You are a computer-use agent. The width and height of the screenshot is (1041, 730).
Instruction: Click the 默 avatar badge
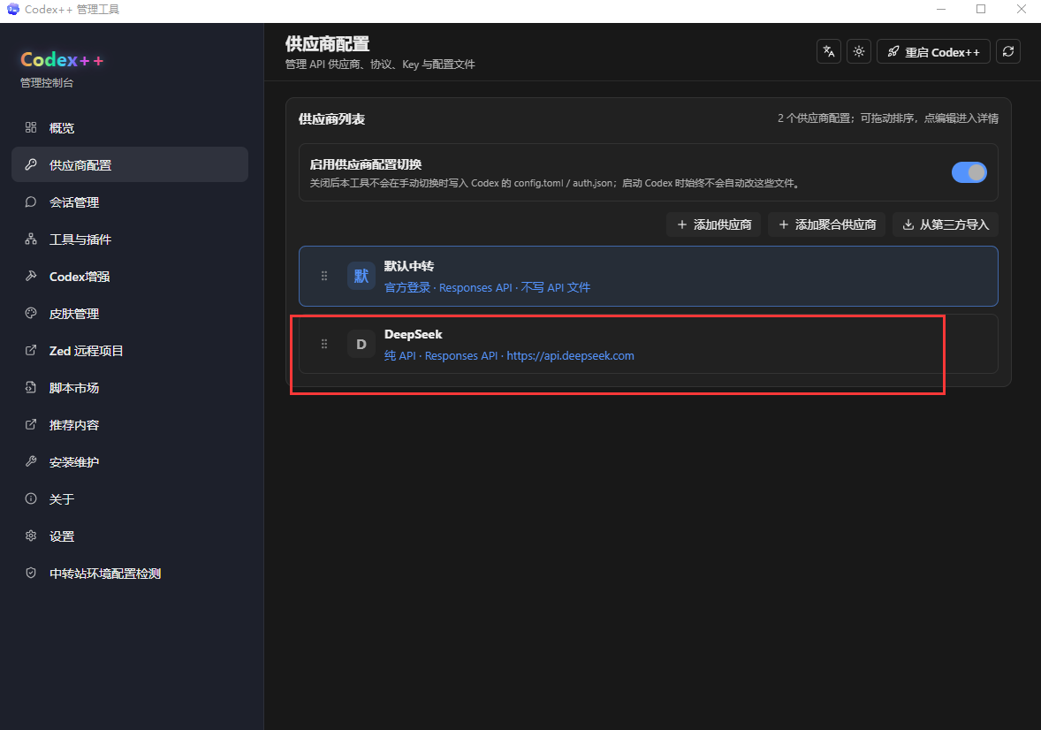coord(361,276)
